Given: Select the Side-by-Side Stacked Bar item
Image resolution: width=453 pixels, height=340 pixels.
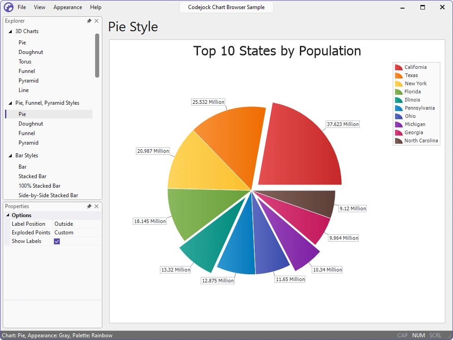Looking at the screenshot, I should click(x=48, y=195).
